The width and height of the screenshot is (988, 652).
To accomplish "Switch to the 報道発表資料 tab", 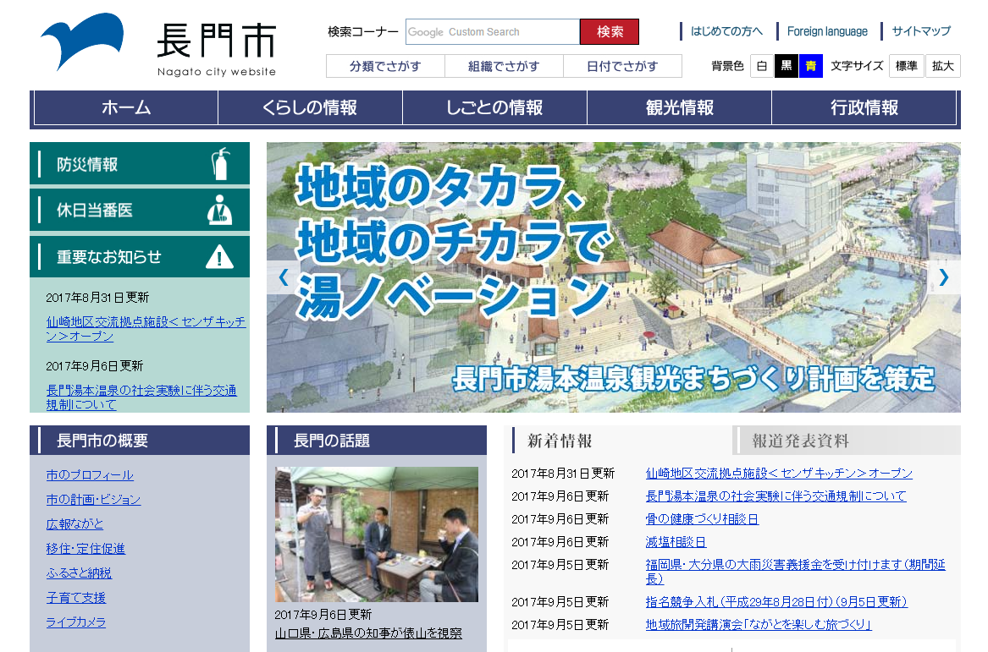I will [x=800, y=441].
